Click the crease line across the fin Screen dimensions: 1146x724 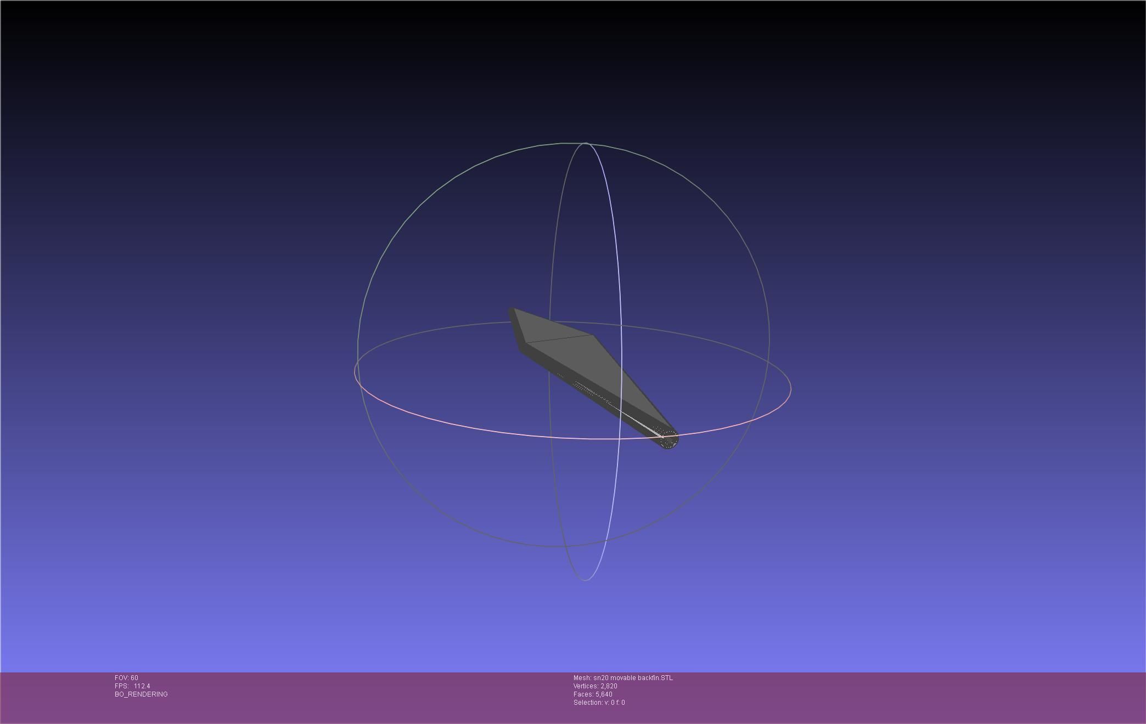(x=560, y=339)
